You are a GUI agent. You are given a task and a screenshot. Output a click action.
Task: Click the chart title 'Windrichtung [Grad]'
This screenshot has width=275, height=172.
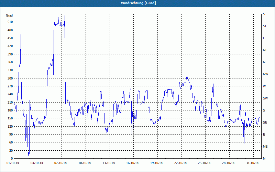[x=139, y=3]
